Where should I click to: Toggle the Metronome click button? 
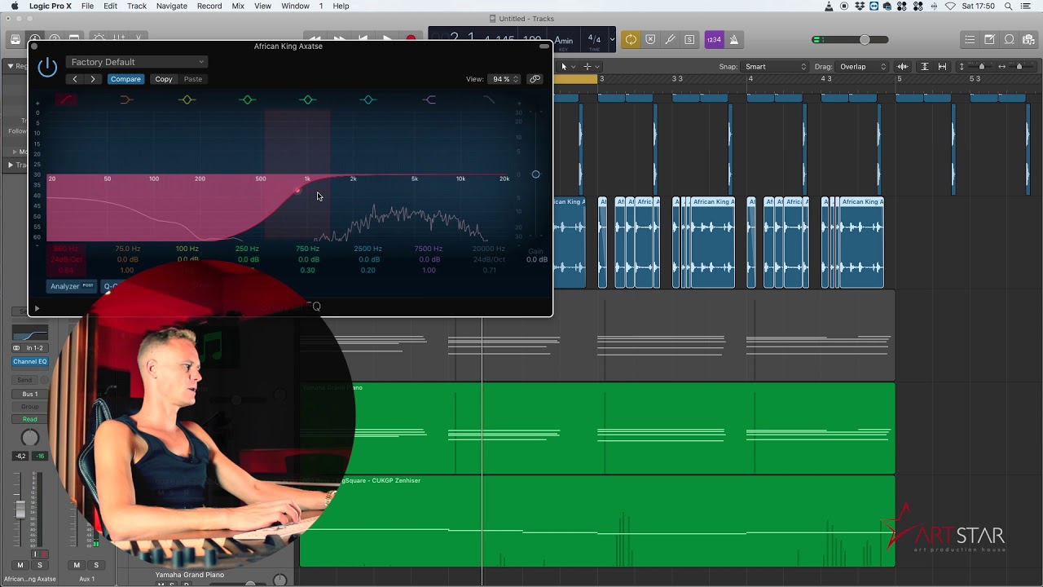[x=733, y=39]
